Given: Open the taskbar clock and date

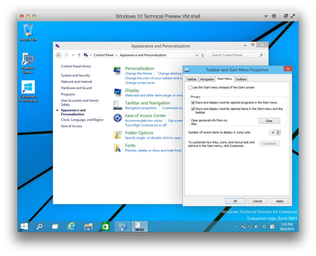Looking at the screenshot, I should (x=287, y=227).
